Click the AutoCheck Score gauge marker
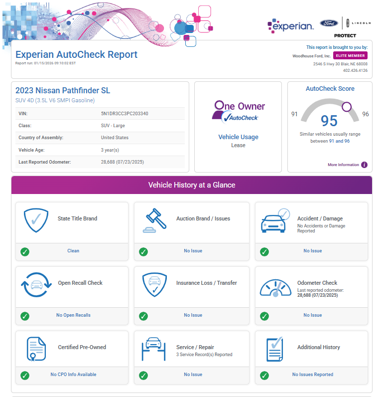 tap(347, 107)
